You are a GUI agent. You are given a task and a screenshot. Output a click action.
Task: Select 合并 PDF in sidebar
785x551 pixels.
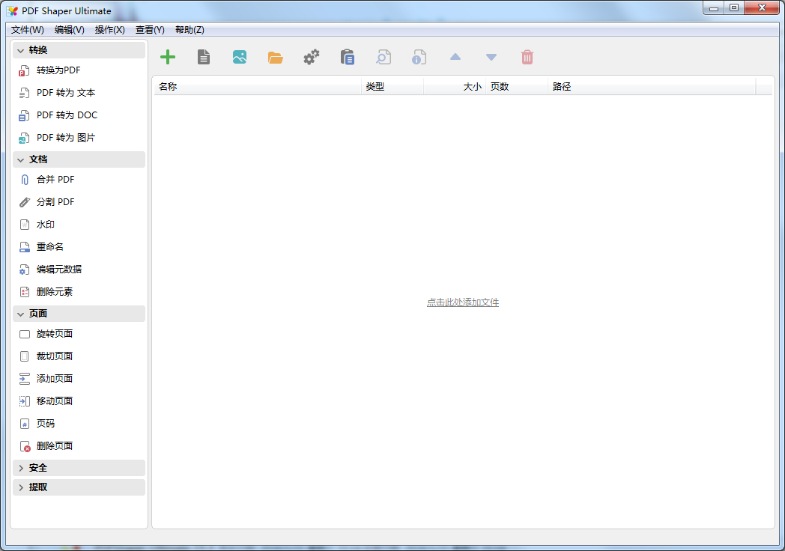(x=55, y=180)
